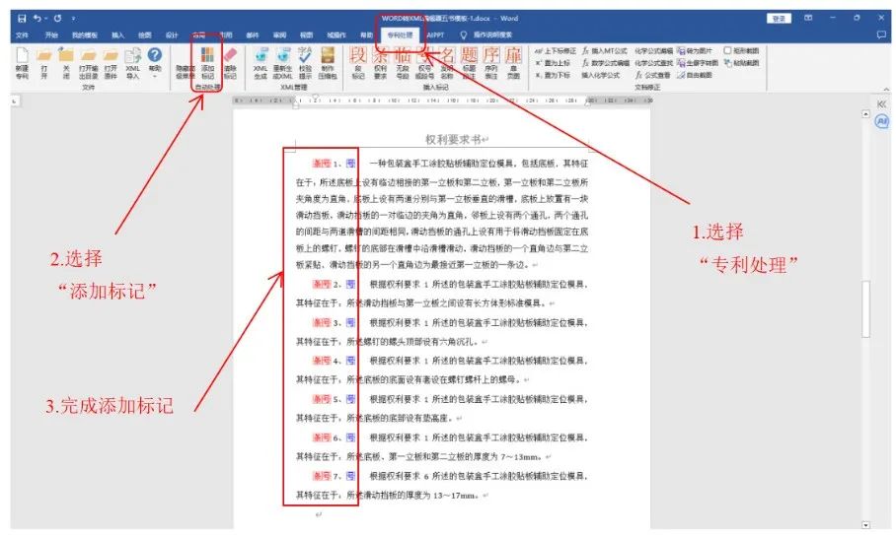Click the 登录 sign-in button
The width and height of the screenshot is (896, 535).
pyautogui.click(x=779, y=19)
